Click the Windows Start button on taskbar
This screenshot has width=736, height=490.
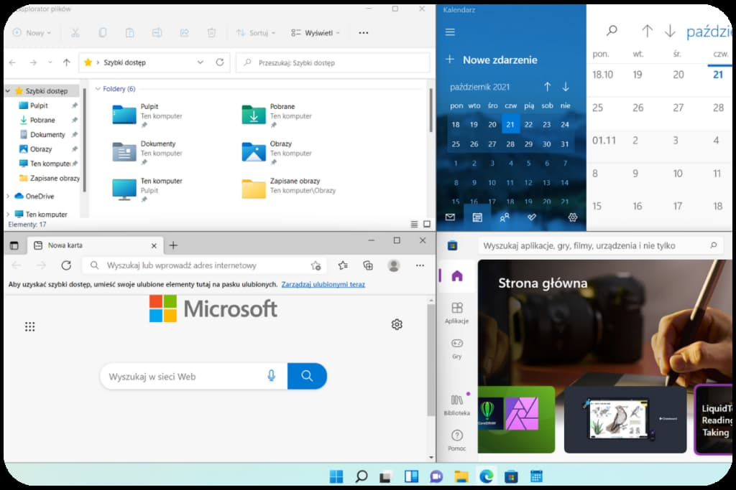[336, 476]
